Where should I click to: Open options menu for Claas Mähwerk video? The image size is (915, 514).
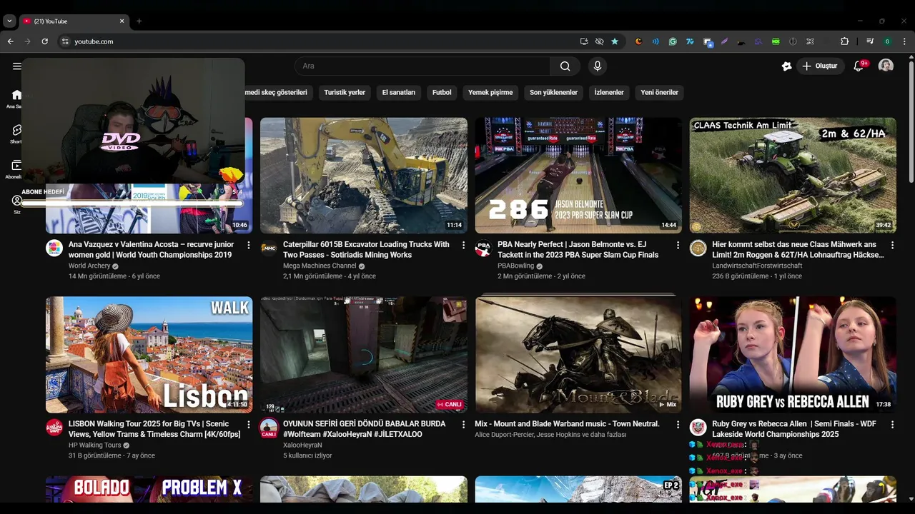point(892,245)
